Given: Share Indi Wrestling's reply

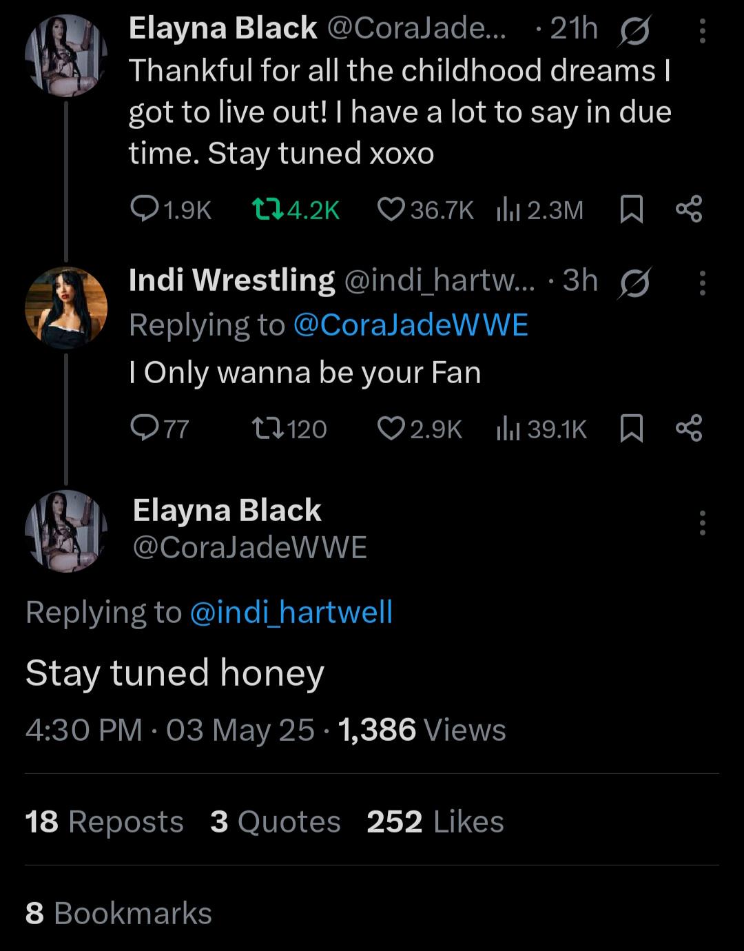Looking at the screenshot, I should (x=688, y=429).
